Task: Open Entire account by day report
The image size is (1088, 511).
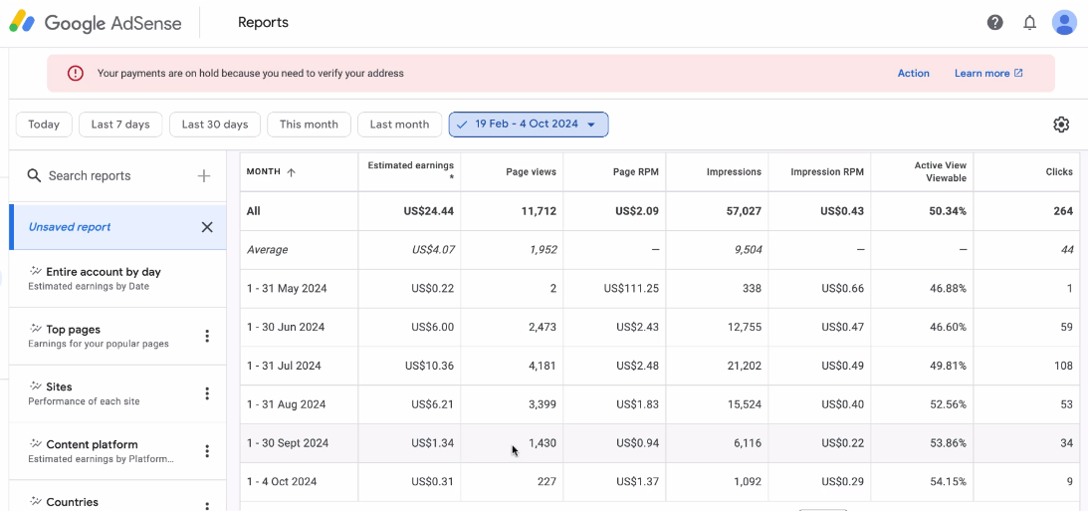Action: (x=117, y=279)
